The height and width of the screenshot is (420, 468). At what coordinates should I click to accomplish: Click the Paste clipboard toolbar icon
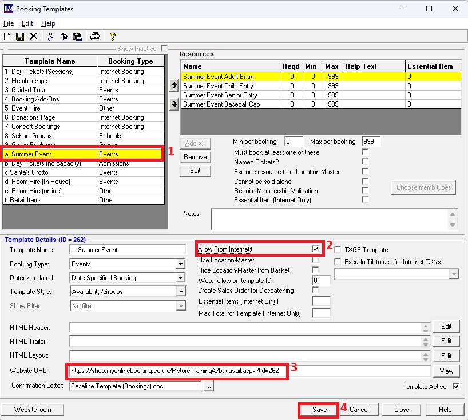coord(77,37)
